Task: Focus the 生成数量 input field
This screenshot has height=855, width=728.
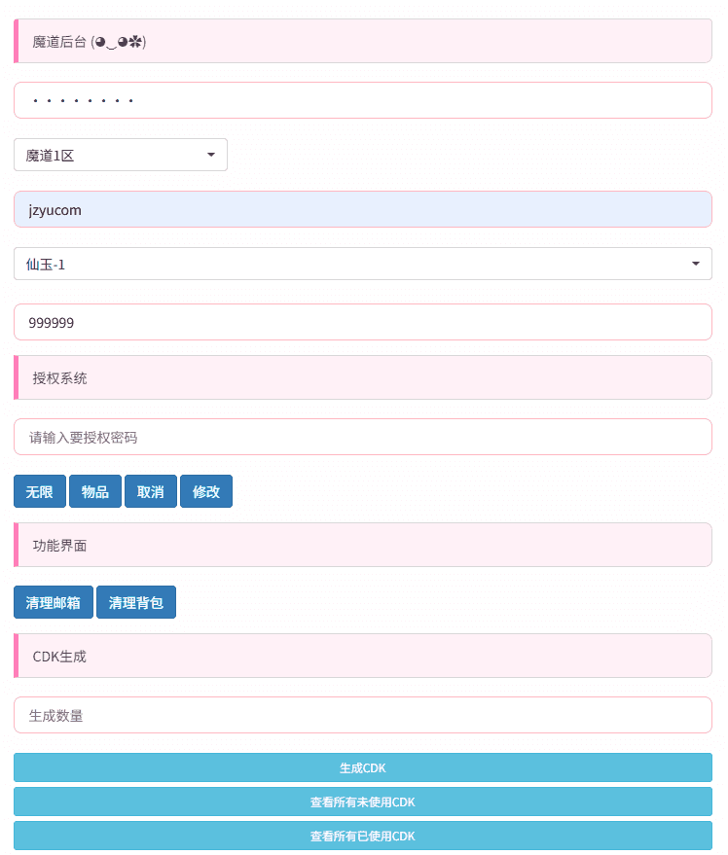Action: [362, 715]
